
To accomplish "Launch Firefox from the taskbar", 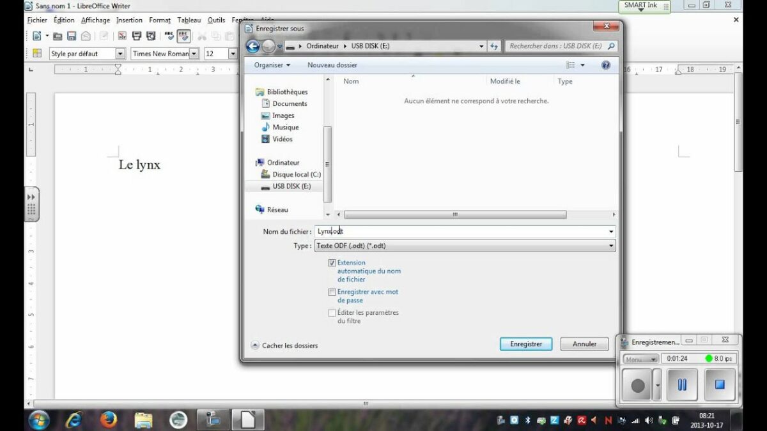I will [109, 420].
